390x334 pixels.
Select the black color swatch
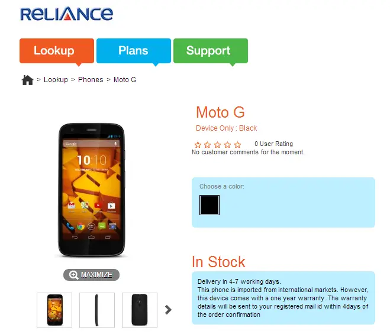click(x=209, y=205)
